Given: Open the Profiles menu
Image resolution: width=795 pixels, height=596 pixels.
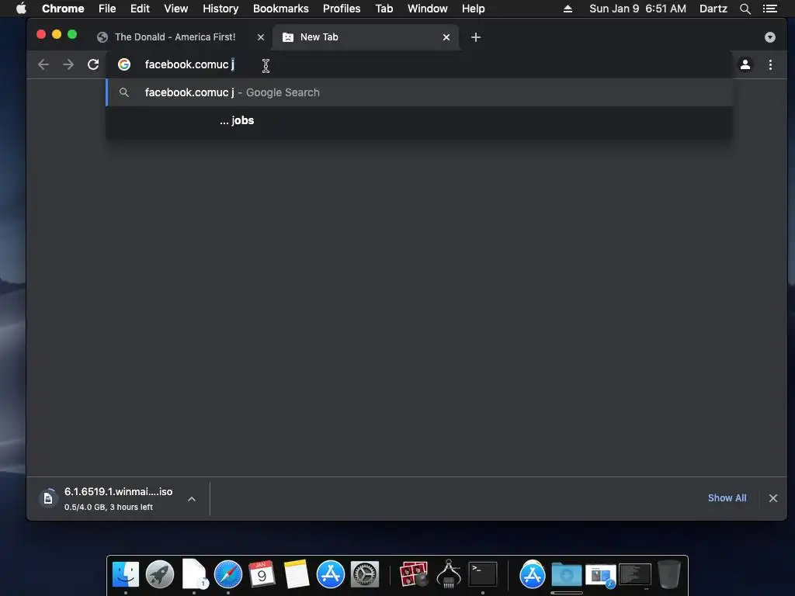Looking at the screenshot, I should tap(342, 9).
